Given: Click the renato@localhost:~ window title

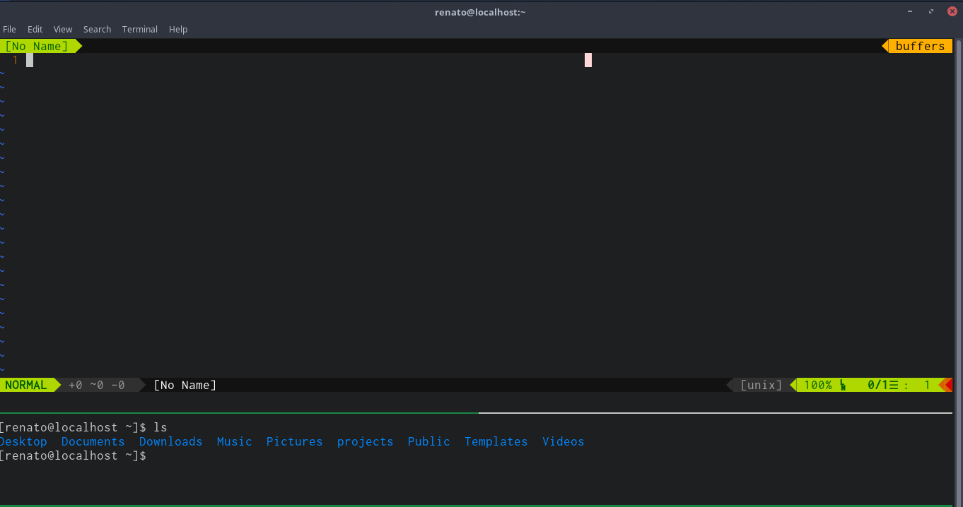Looking at the screenshot, I should tap(480, 12).
